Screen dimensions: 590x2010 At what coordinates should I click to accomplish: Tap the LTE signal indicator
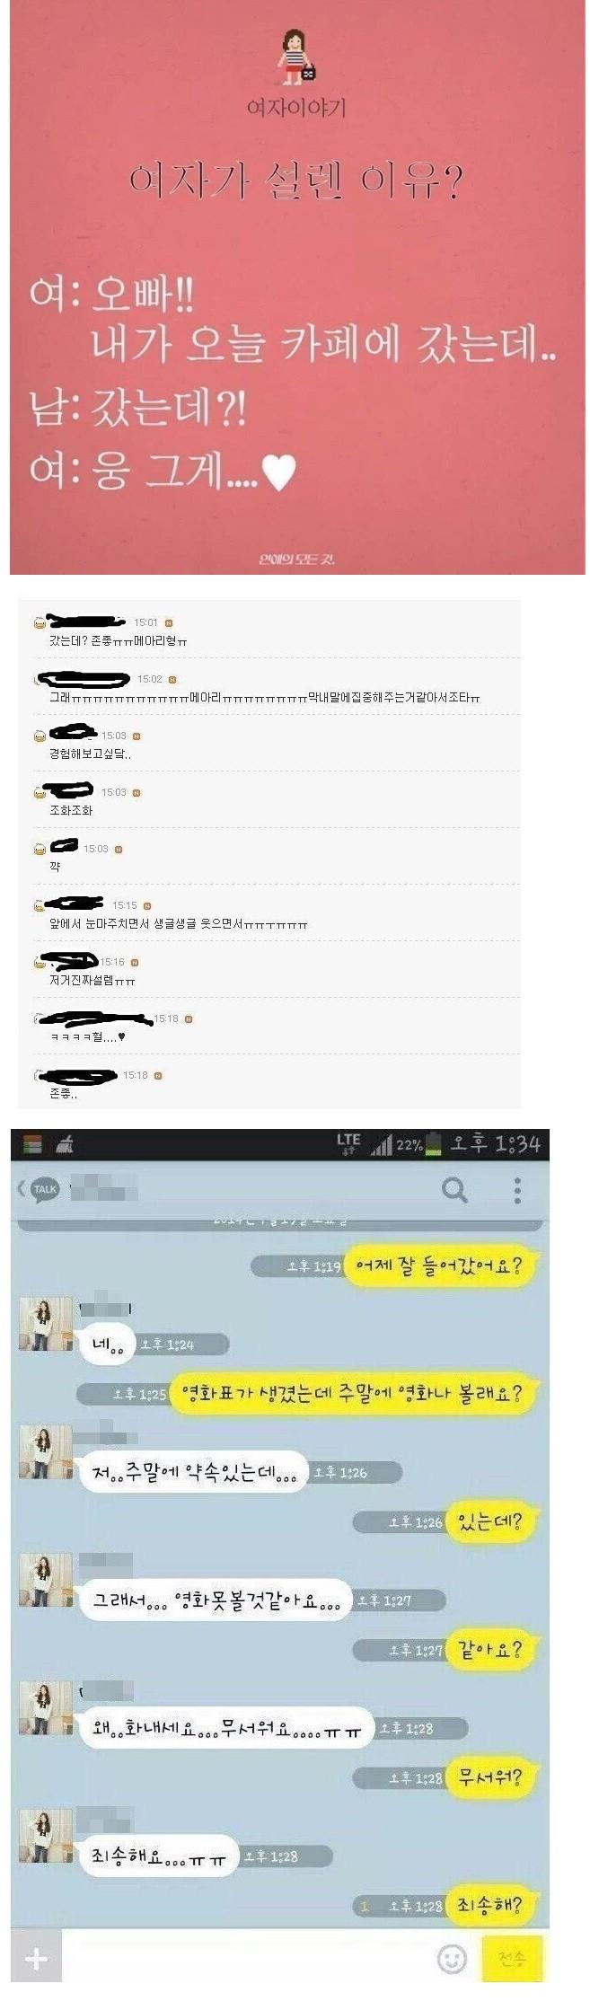coord(348,1142)
